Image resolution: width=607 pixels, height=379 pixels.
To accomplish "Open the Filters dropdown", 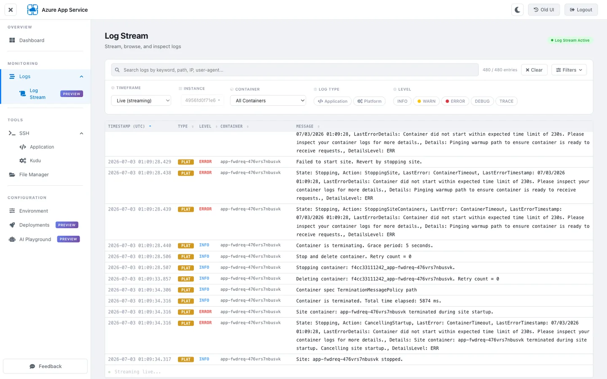I will [x=569, y=70].
